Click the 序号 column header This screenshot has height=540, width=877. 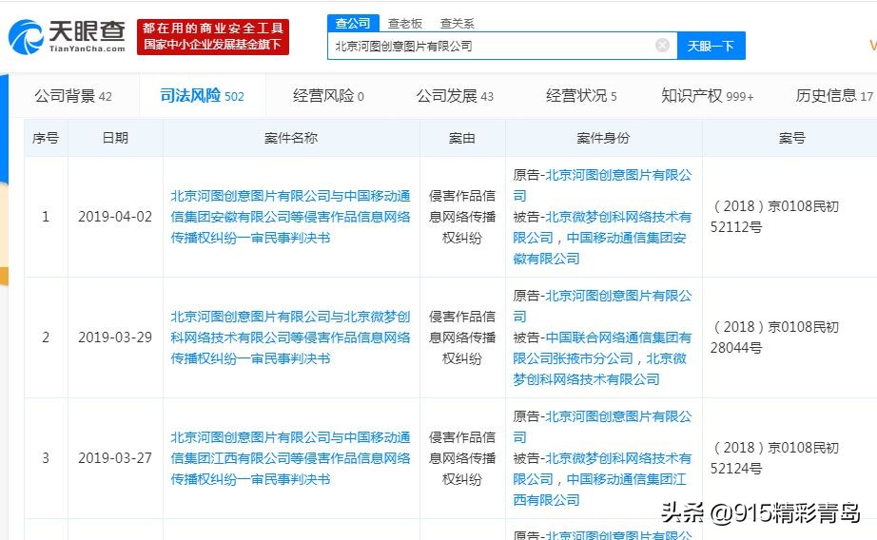coord(46,138)
